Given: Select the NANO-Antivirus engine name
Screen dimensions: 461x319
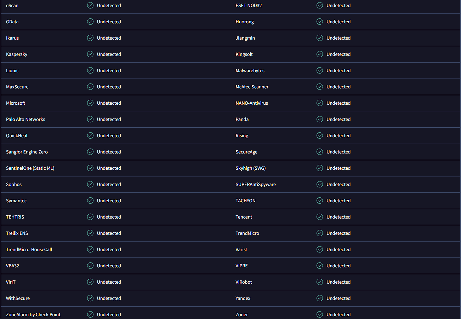Looking at the screenshot, I should click(252, 103).
